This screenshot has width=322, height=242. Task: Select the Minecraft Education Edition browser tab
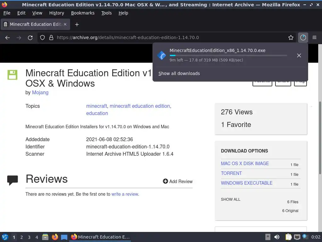35,24
